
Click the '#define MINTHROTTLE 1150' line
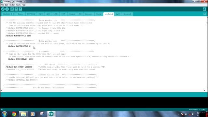click(19, 36)
